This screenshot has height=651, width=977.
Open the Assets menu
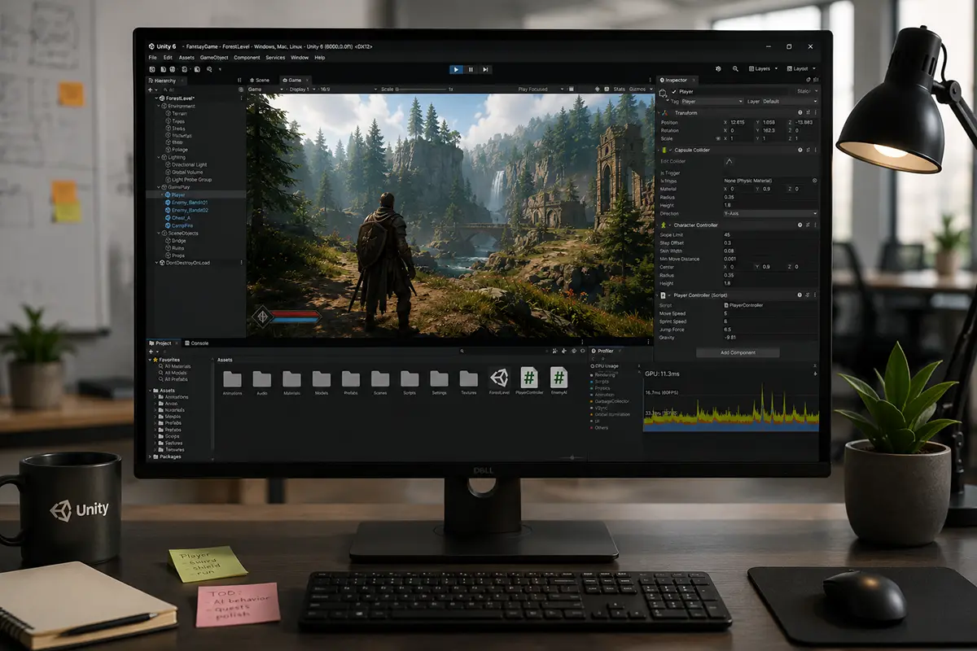tap(186, 58)
